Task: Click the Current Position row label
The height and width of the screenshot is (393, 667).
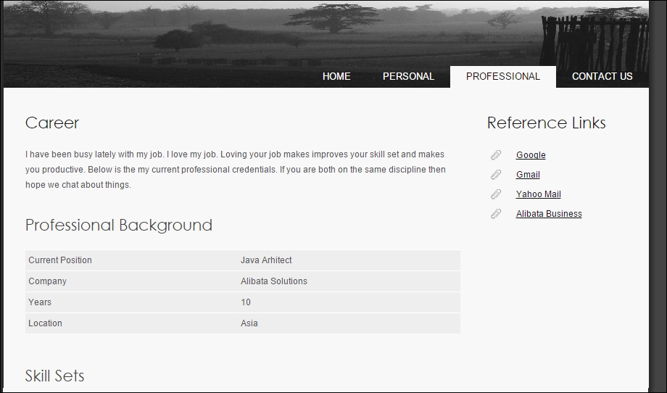Action: tap(60, 260)
